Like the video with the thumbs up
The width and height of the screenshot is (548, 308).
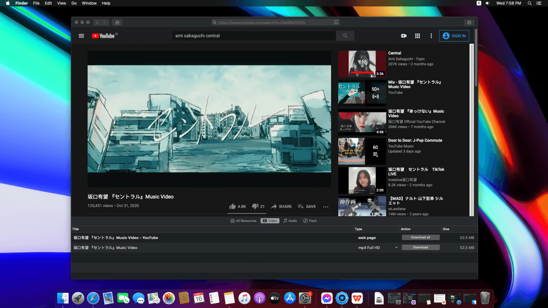(238, 206)
